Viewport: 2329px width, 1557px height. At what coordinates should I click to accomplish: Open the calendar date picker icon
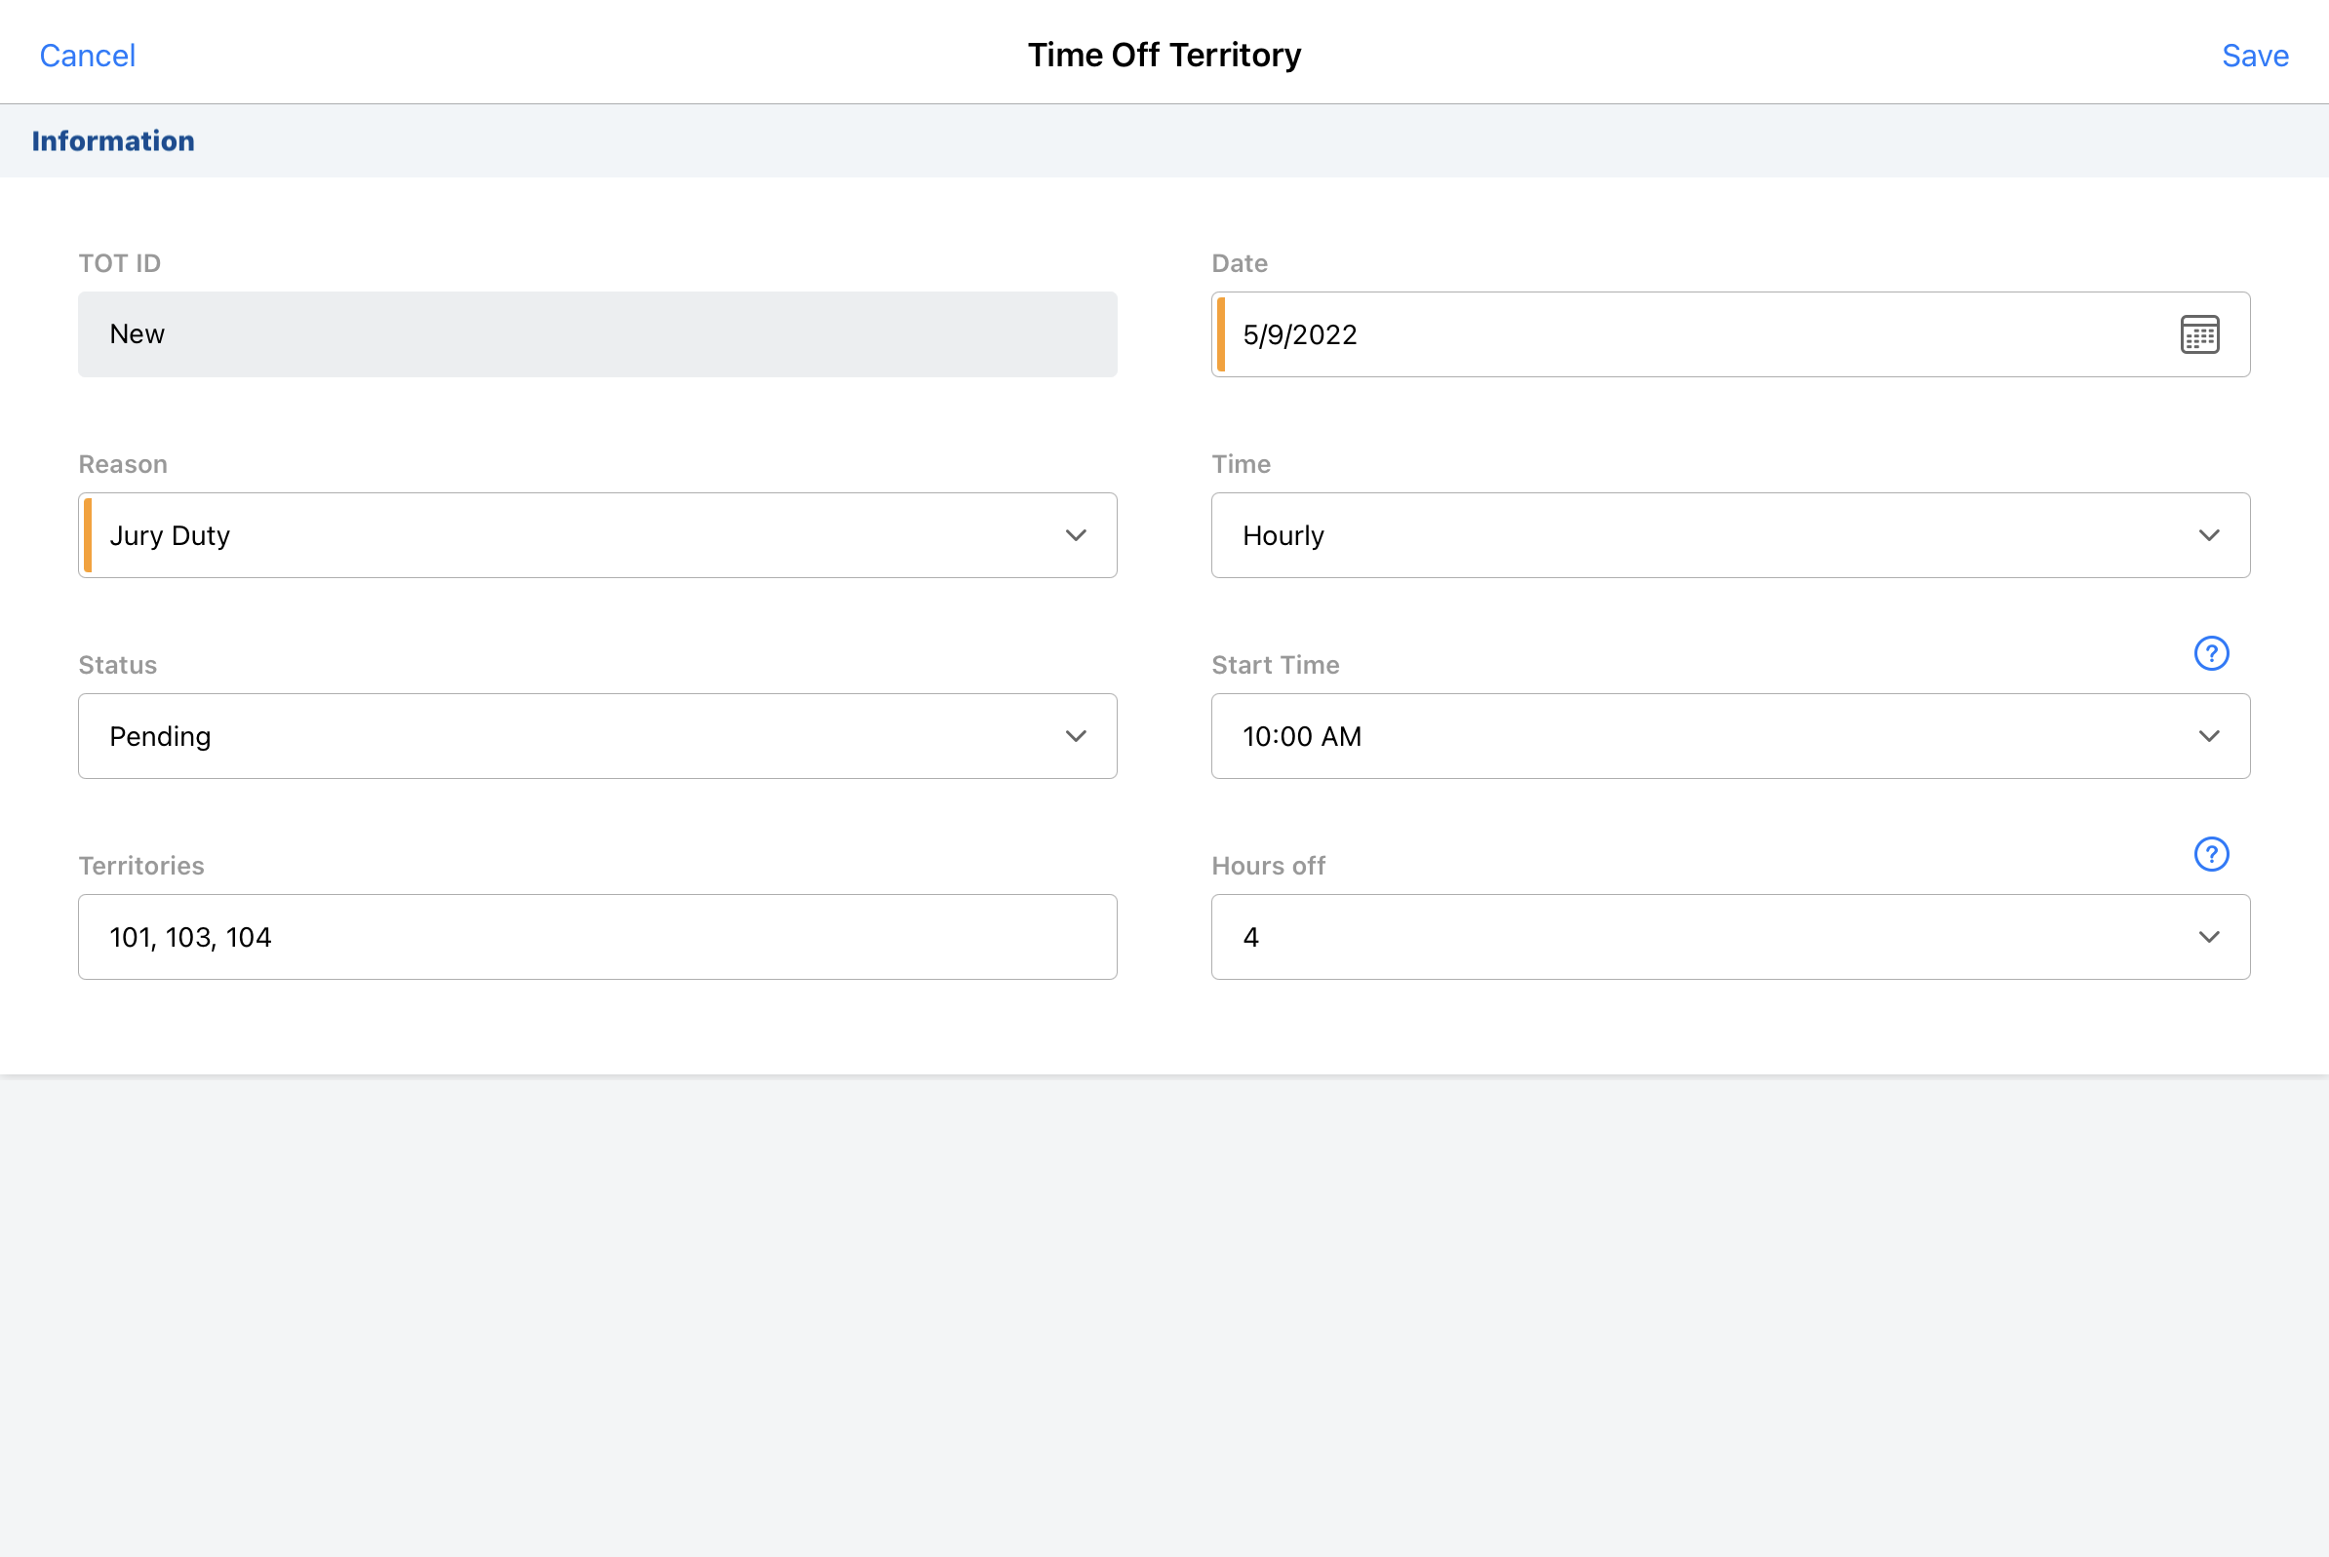(2199, 334)
